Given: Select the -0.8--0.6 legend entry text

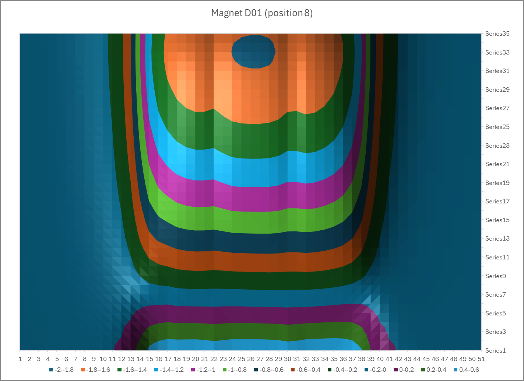Looking at the screenshot, I should [x=271, y=370].
